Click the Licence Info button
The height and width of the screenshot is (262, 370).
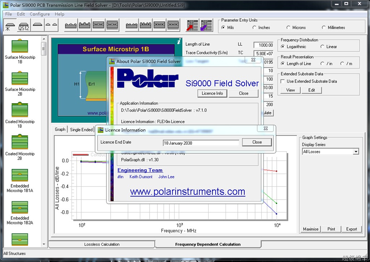pos(212,93)
